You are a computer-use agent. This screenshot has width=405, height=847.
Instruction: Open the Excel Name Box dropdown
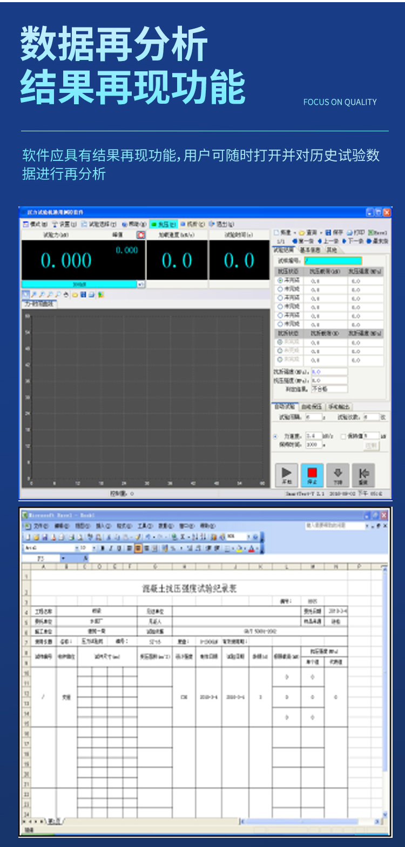(63, 559)
